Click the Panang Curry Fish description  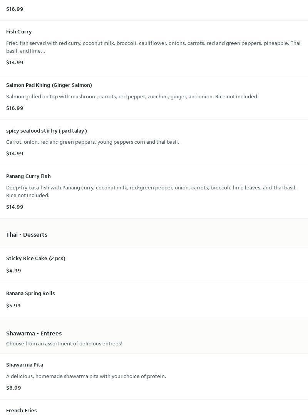pos(151,191)
